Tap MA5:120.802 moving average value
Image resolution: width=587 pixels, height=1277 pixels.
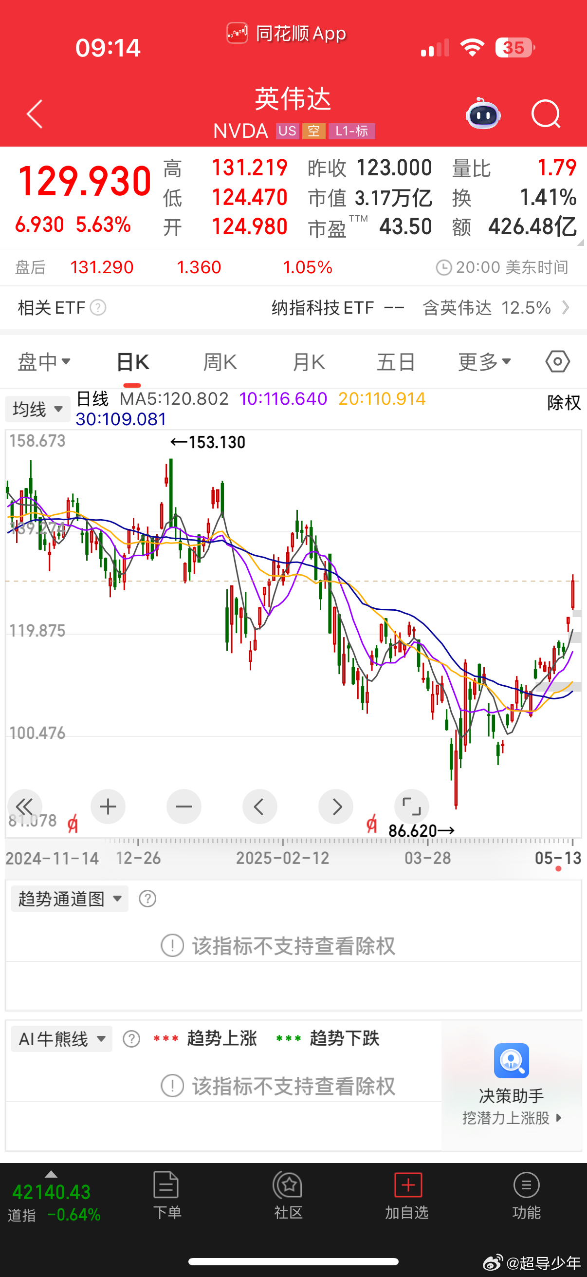(174, 398)
